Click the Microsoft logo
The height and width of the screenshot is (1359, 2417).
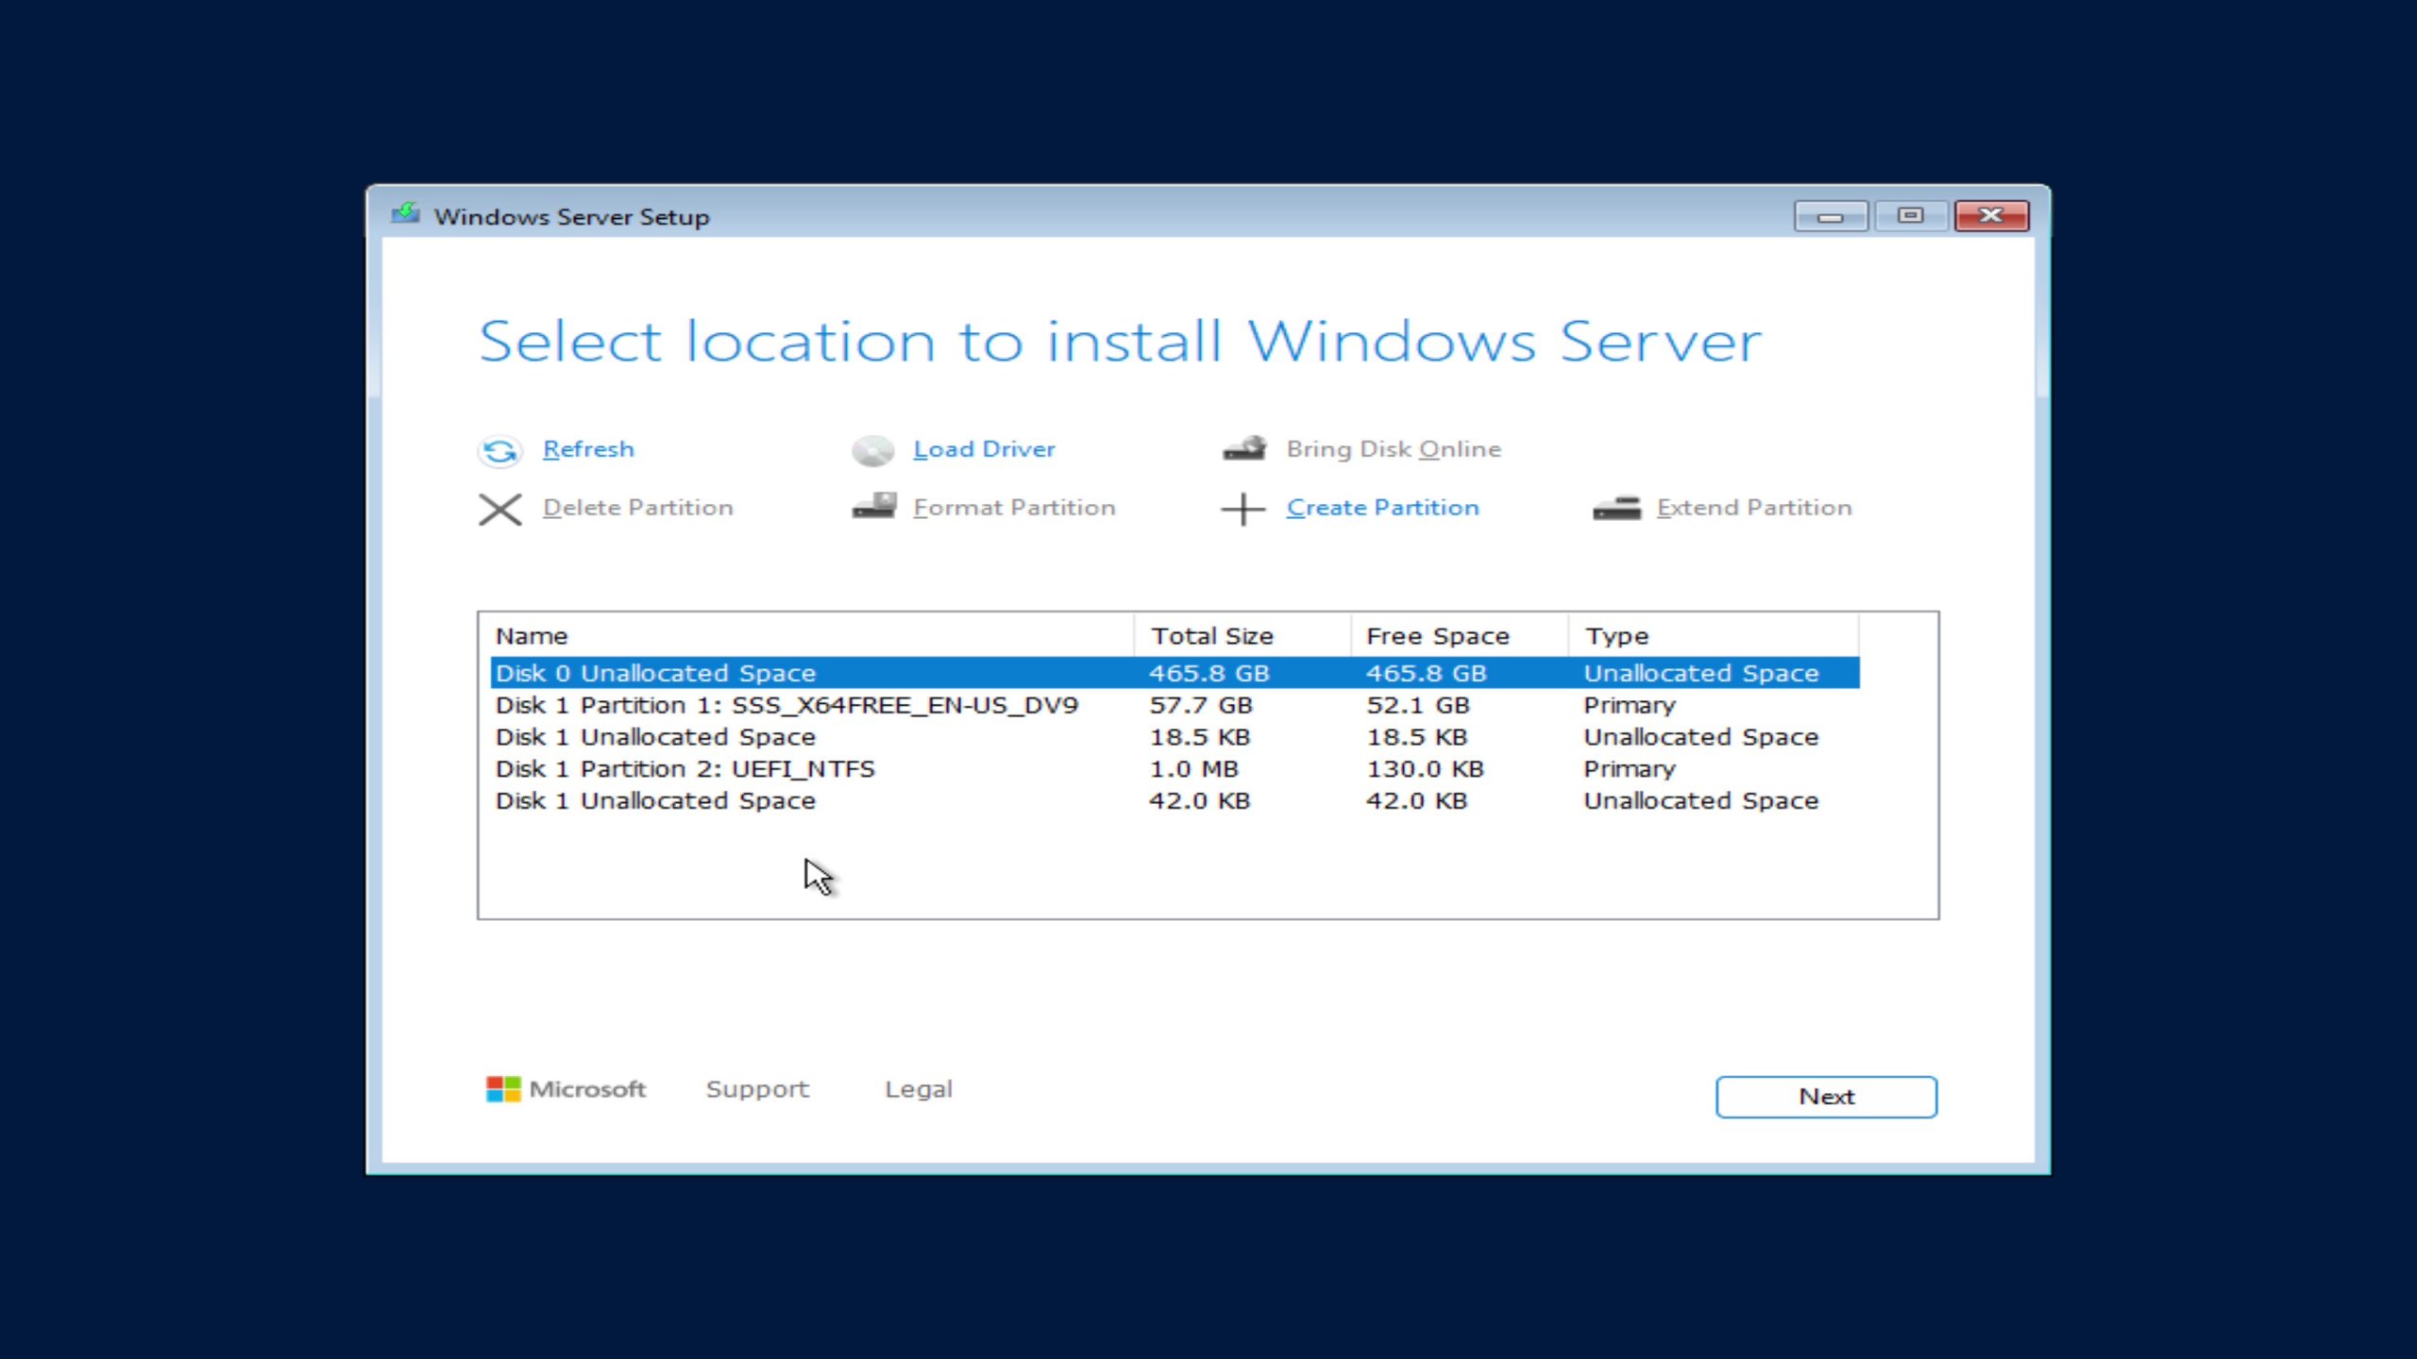click(502, 1088)
